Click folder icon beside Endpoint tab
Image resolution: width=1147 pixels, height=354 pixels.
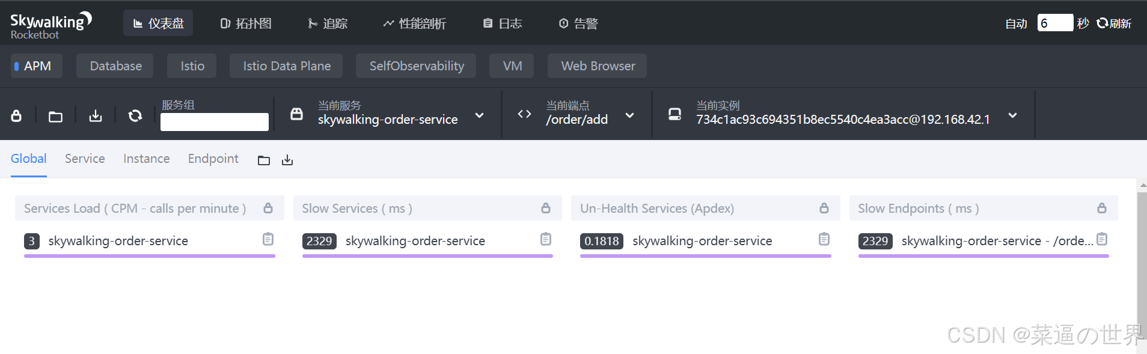(264, 160)
